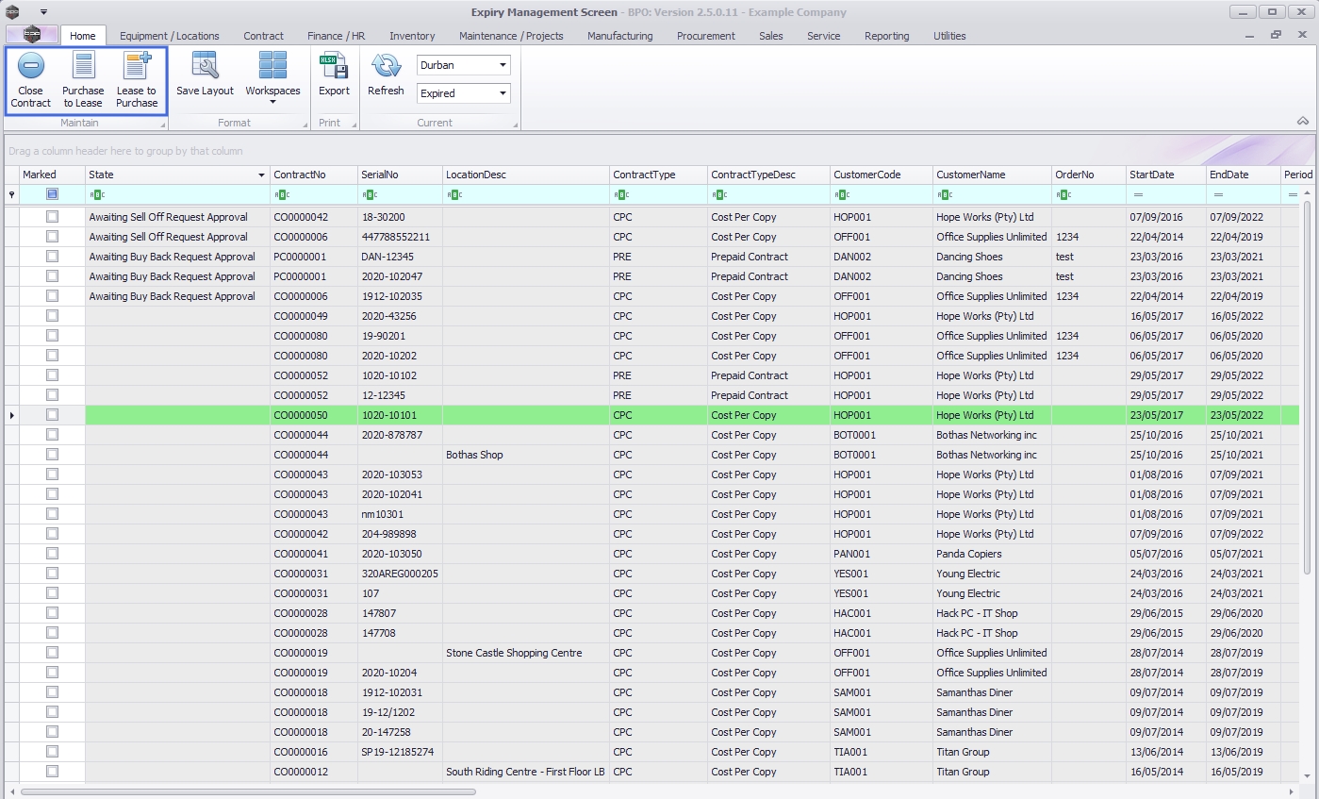The height and width of the screenshot is (799, 1319).
Task: Open the State column sort dropdown arrow
Action: coord(261,175)
